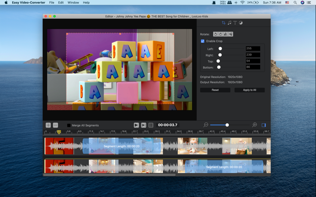Viewport: 316px width, 197px height.
Task: Click the top-left crop corner handle
Action: 67,34
